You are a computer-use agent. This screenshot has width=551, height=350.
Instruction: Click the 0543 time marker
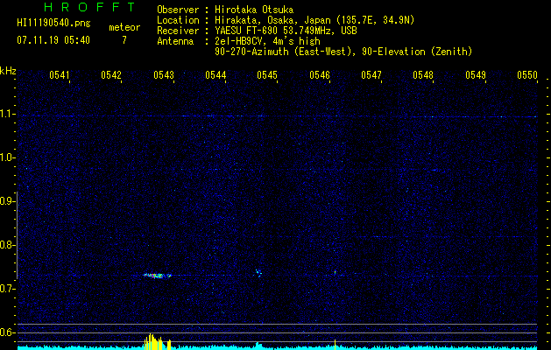[x=164, y=74]
